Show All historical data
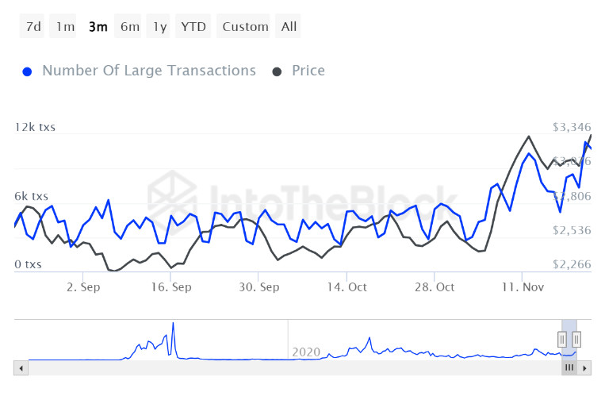Viewport: 605px width, 400px height. pos(288,26)
